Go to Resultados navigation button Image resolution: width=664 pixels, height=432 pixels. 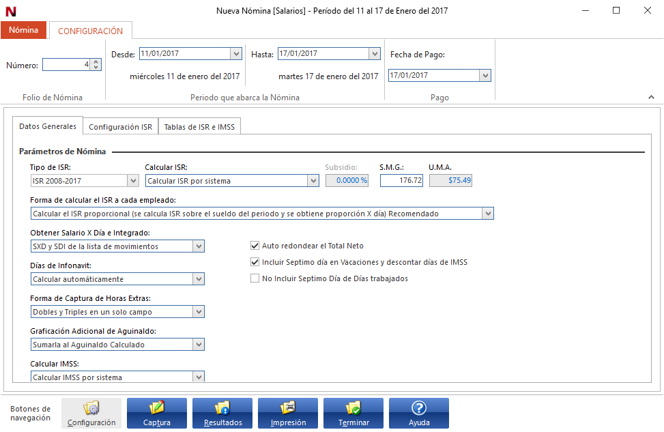pos(222,414)
